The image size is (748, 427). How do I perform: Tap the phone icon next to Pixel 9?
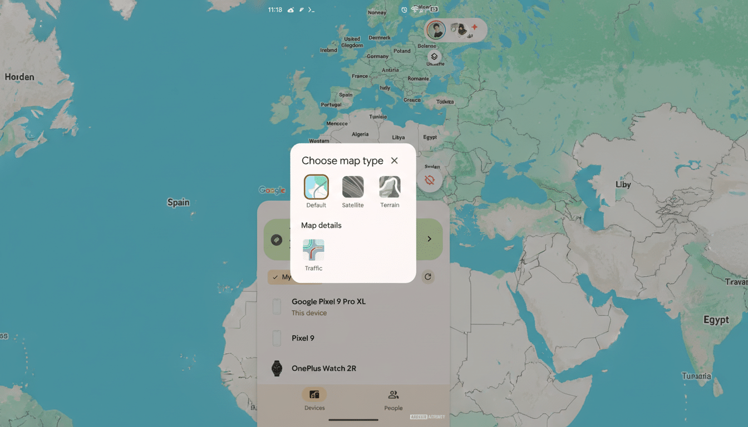click(277, 338)
